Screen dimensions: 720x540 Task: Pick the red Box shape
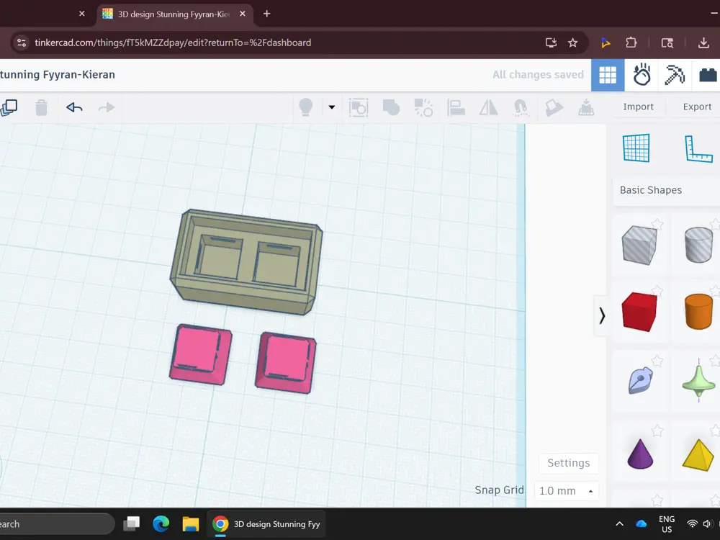tap(639, 312)
